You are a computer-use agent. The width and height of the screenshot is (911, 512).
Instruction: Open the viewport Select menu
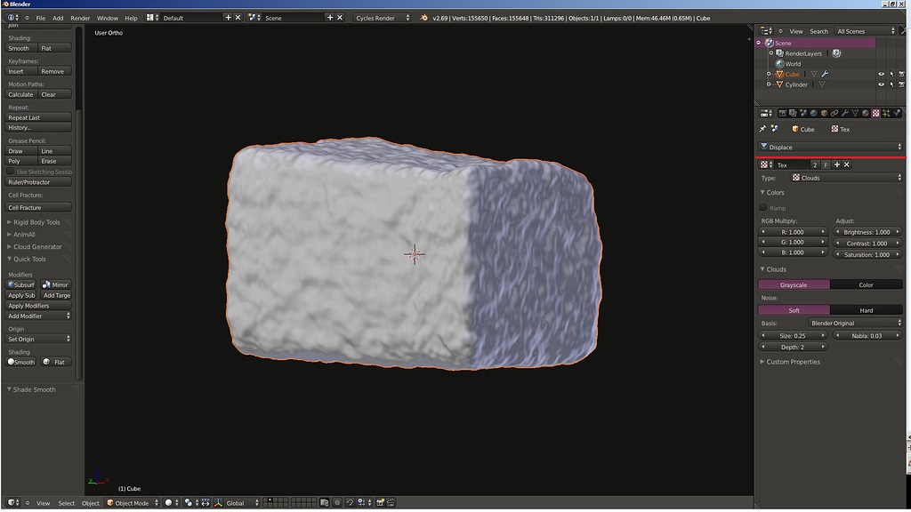(66, 503)
